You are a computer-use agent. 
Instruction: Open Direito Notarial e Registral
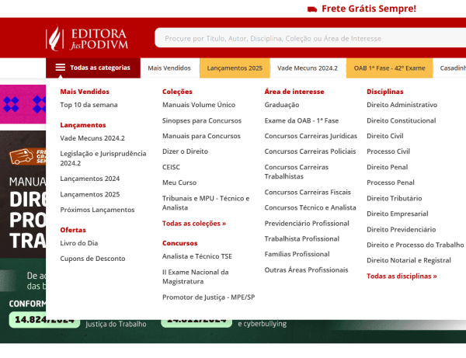409,261
